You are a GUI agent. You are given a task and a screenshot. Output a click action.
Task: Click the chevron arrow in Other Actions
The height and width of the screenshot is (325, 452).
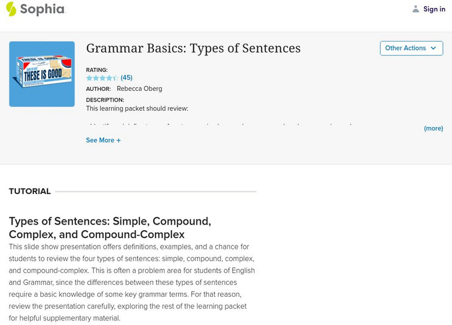[x=433, y=49]
